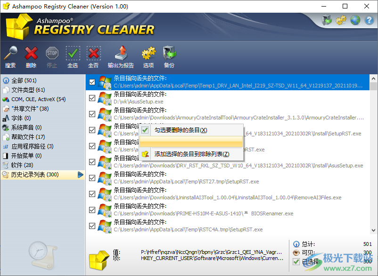
Task: Choose 勾选要删除的条目(X) in context menu
Action: point(191,130)
